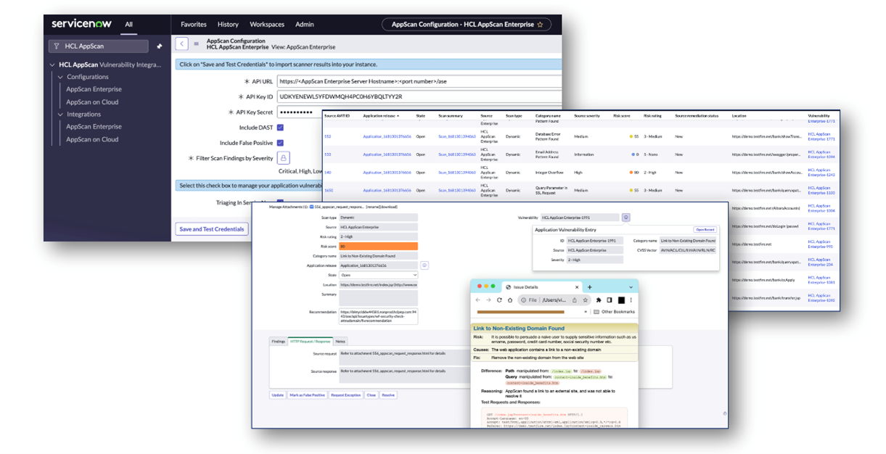Star AppScan Configuration as favorite
This screenshot has height=454, width=886.
pyautogui.click(x=540, y=25)
